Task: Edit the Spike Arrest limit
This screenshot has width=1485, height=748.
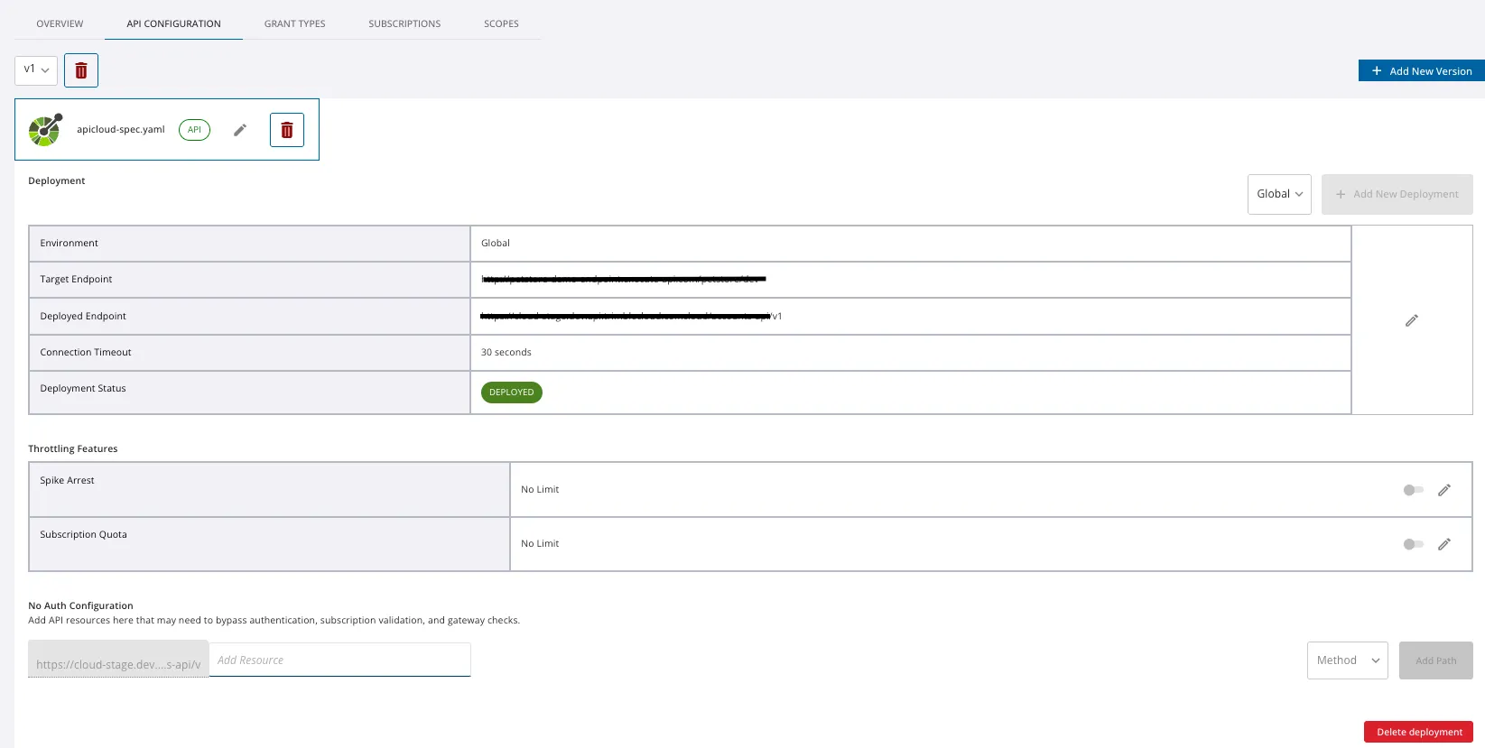Action: point(1444,490)
